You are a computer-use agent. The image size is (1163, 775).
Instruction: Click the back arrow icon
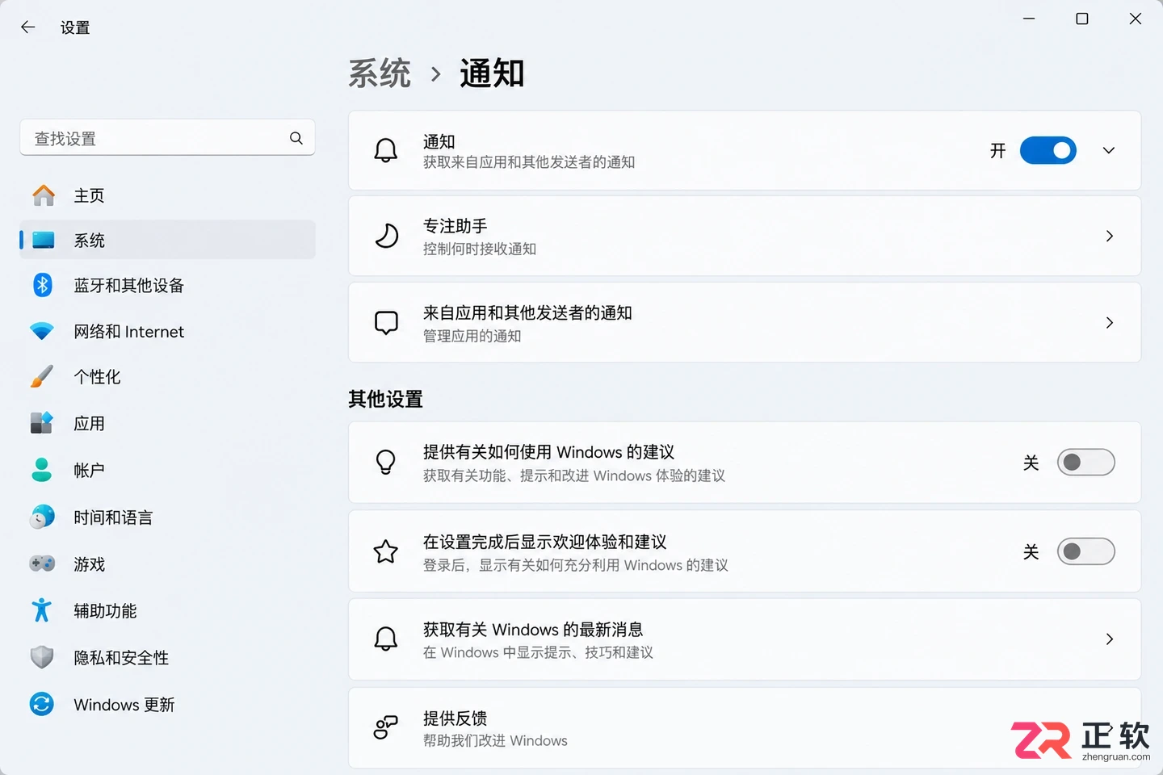coord(27,27)
